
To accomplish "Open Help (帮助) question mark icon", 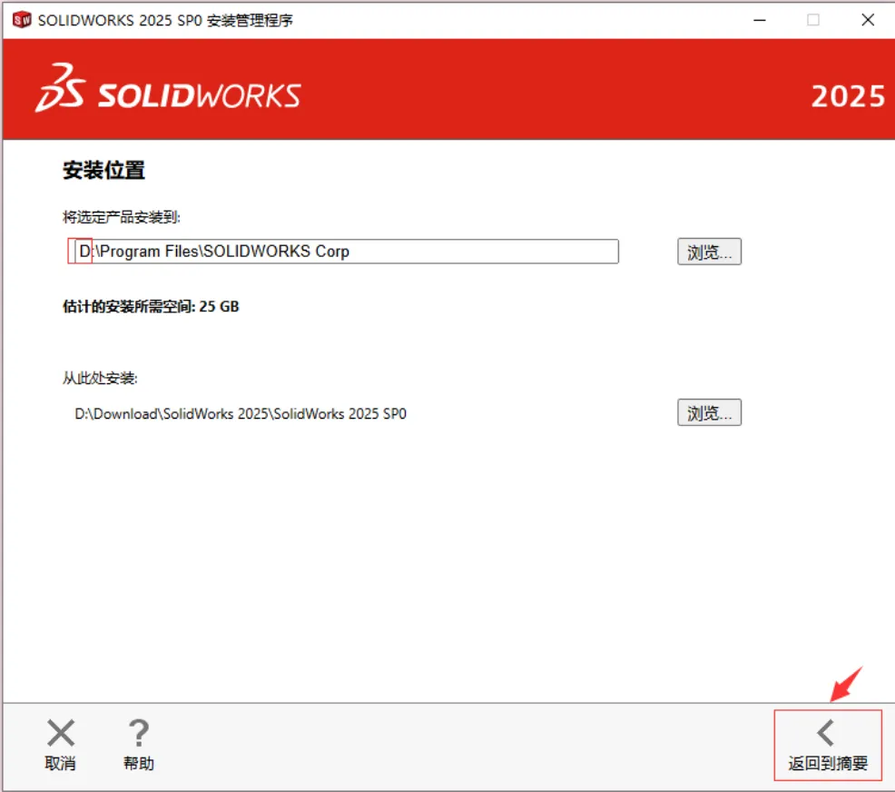I will (139, 733).
